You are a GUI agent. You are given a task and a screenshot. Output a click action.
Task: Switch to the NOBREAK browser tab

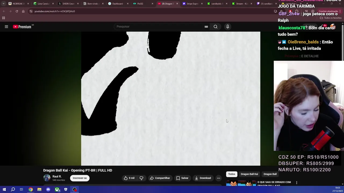[x=18, y=4]
